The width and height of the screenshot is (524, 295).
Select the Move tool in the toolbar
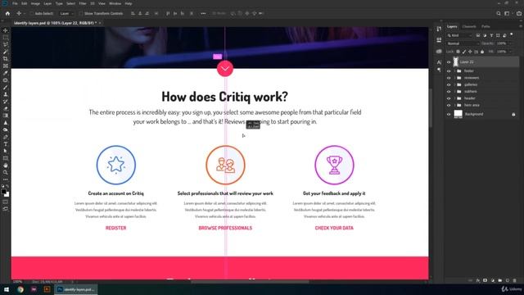(x=6, y=30)
